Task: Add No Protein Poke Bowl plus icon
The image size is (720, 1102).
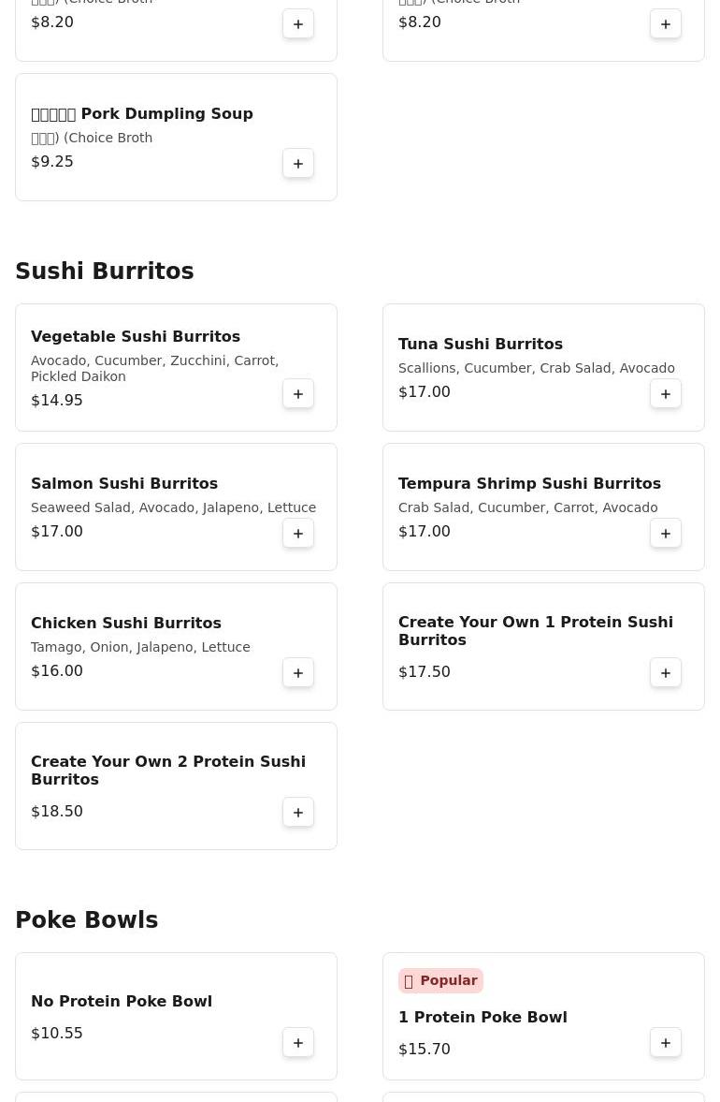Action: click(298, 1043)
